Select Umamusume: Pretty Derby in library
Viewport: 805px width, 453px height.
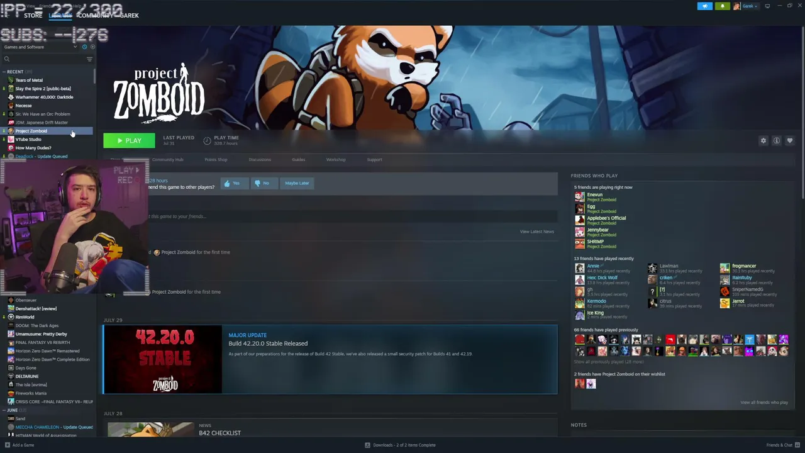point(41,334)
